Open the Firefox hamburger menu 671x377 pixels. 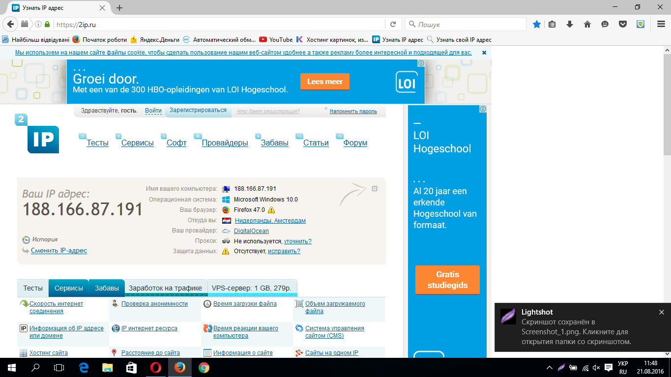coord(661,24)
